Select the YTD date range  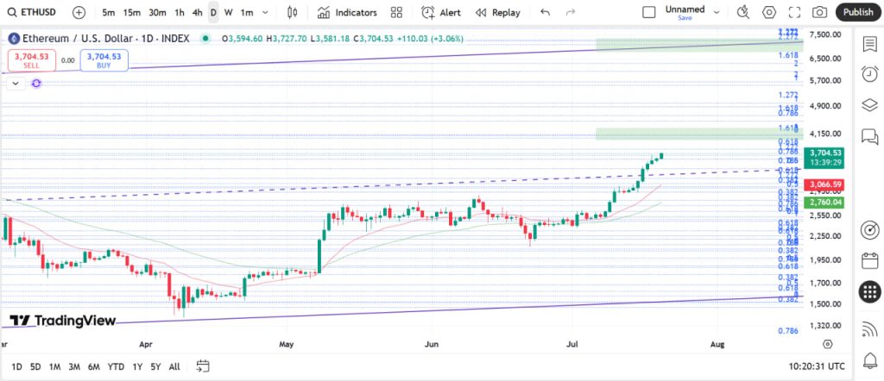[x=116, y=366]
